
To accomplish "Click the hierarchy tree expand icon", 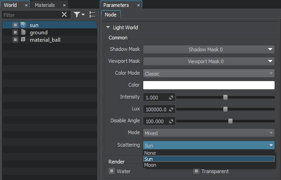I will tap(92, 15).
